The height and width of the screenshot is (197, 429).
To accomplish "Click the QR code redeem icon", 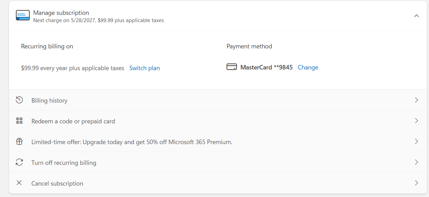I will click(x=19, y=121).
